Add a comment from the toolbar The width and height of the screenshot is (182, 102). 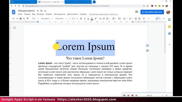pos(104,19)
